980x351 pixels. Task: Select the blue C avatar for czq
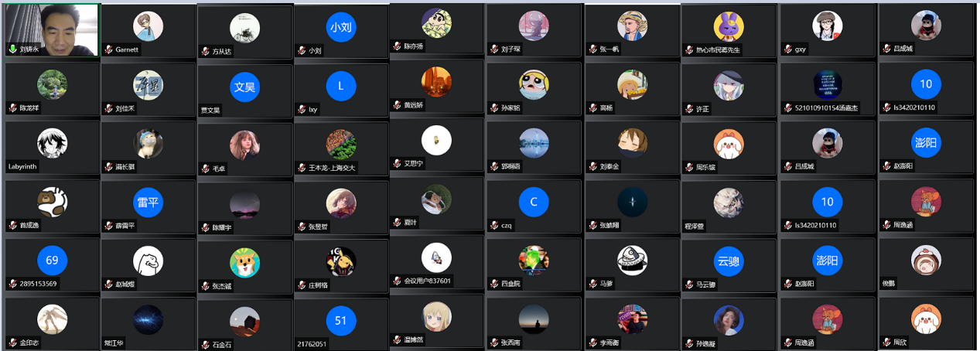tap(534, 202)
